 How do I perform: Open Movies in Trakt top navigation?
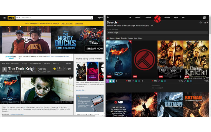click(138, 17)
